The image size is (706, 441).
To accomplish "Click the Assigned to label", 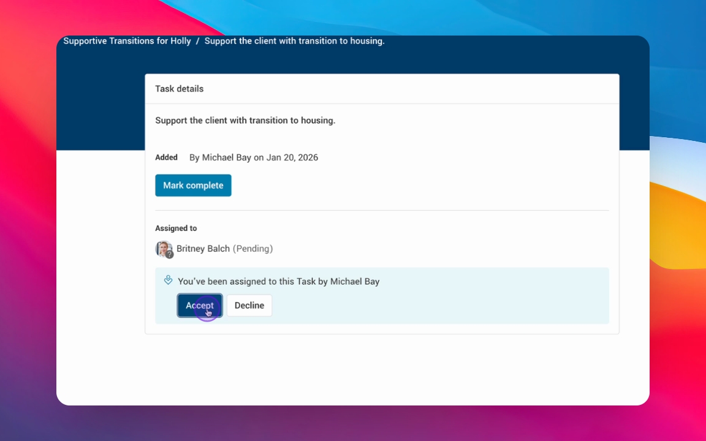I will pyautogui.click(x=176, y=228).
